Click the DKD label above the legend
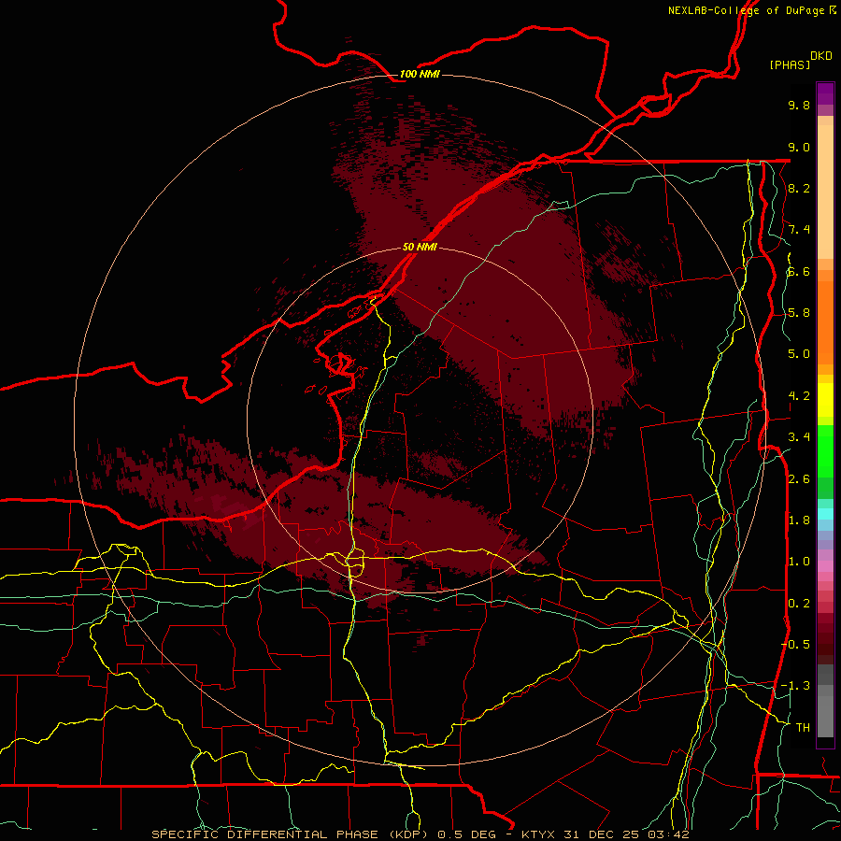Screen dimensions: 841x841 click(820, 56)
